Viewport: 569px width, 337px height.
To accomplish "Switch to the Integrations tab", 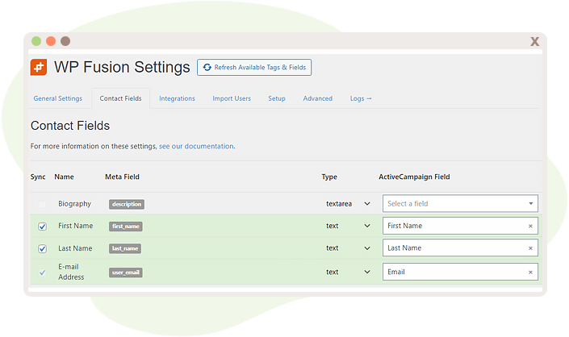I will [177, 98].
